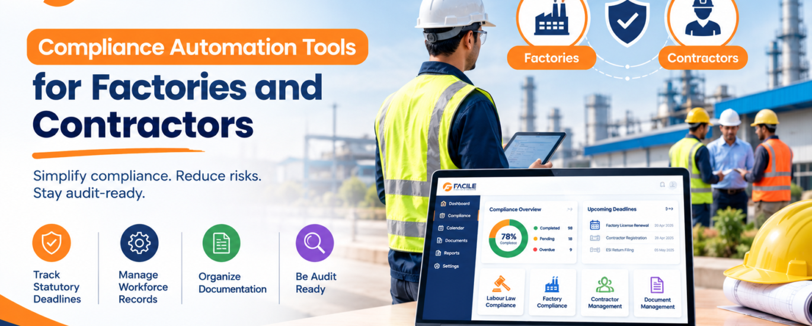Image resolution: width=812 pixels, height=326 pixels.
Task: Click the red Overdue legend dot
Action: (x=535, y=250)
